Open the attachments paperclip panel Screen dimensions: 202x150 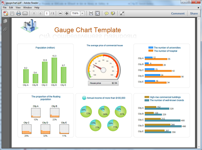pos(5,29)
